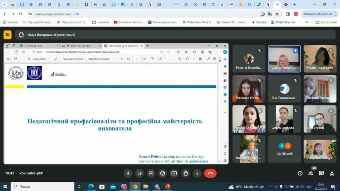Toggle the camera on or off
Image resolution: width=340 pixels, height=191 pixels.
point(139,173)
